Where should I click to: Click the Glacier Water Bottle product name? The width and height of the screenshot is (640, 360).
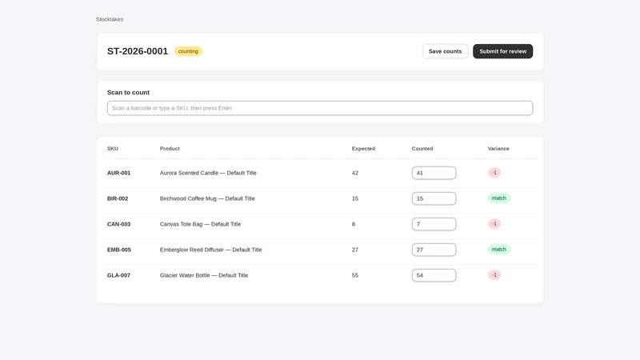coord(204,275)
